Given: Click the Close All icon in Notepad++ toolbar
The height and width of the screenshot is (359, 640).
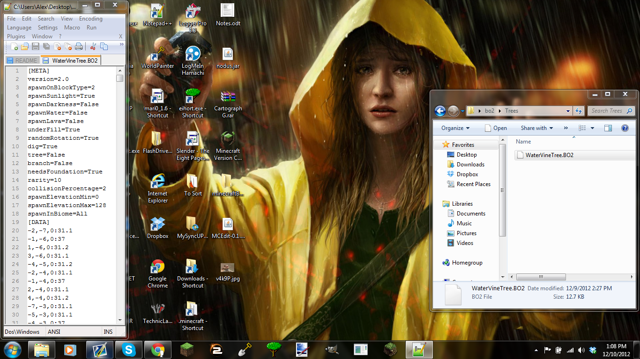Looking at the screenshot, I should coord(68,46).
